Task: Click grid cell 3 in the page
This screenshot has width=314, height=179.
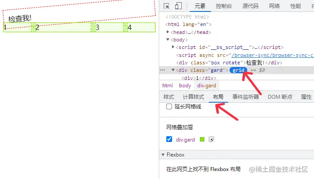Action: pos(109,27)
